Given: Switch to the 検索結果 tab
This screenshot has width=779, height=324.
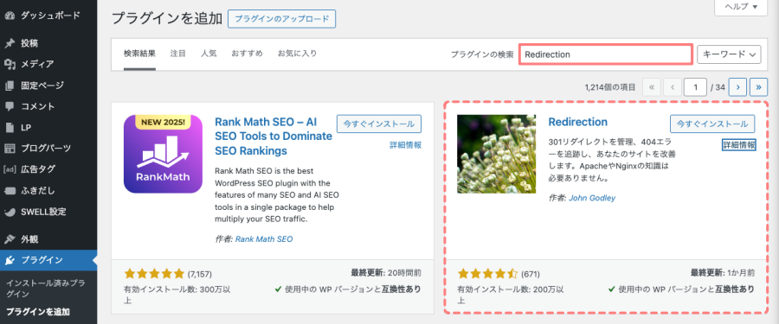Looking at the screenshot, I should [139, 53].
